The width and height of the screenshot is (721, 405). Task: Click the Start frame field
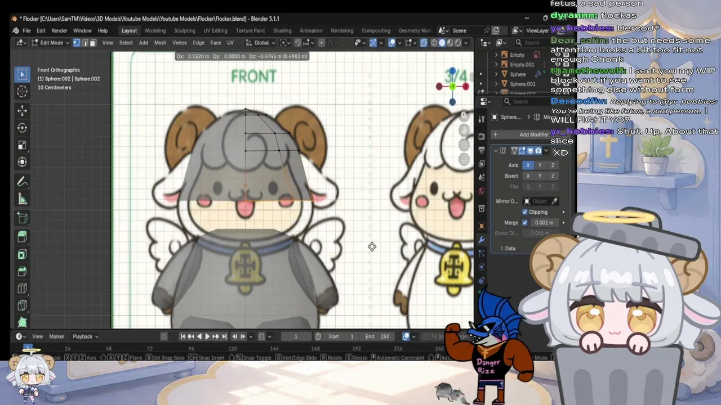(341, 336)
